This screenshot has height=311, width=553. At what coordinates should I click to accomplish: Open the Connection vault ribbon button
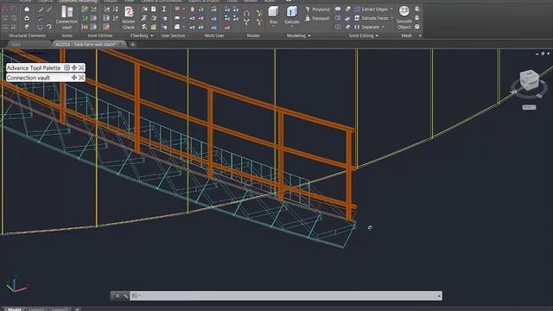(x=67, y=17)
